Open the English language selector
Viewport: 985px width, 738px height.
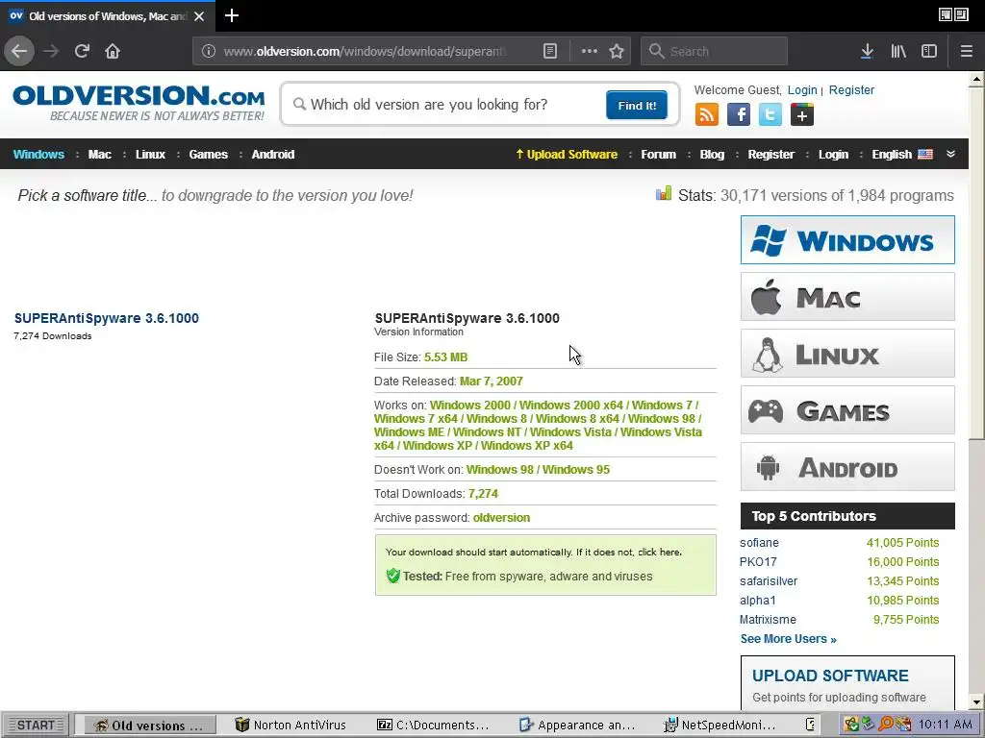click(x=902, y=155)
